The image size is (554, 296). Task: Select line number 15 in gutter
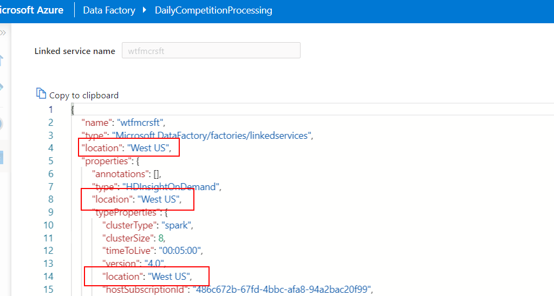pyautogui.click(x=48, y=290)
